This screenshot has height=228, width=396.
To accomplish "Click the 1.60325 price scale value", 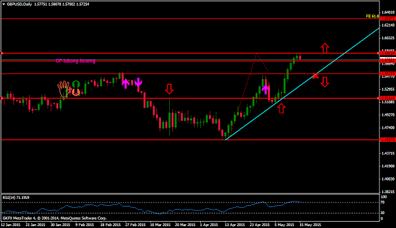I will point(388,38).
